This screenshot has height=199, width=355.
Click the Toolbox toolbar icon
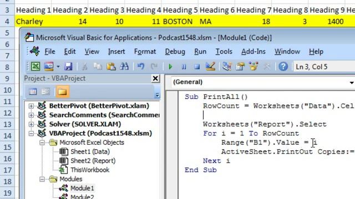pyautogui.click(x=267, y=66)
